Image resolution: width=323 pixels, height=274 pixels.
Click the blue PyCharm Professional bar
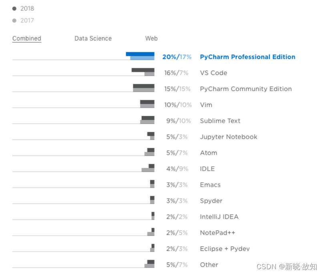pos(140,56)
